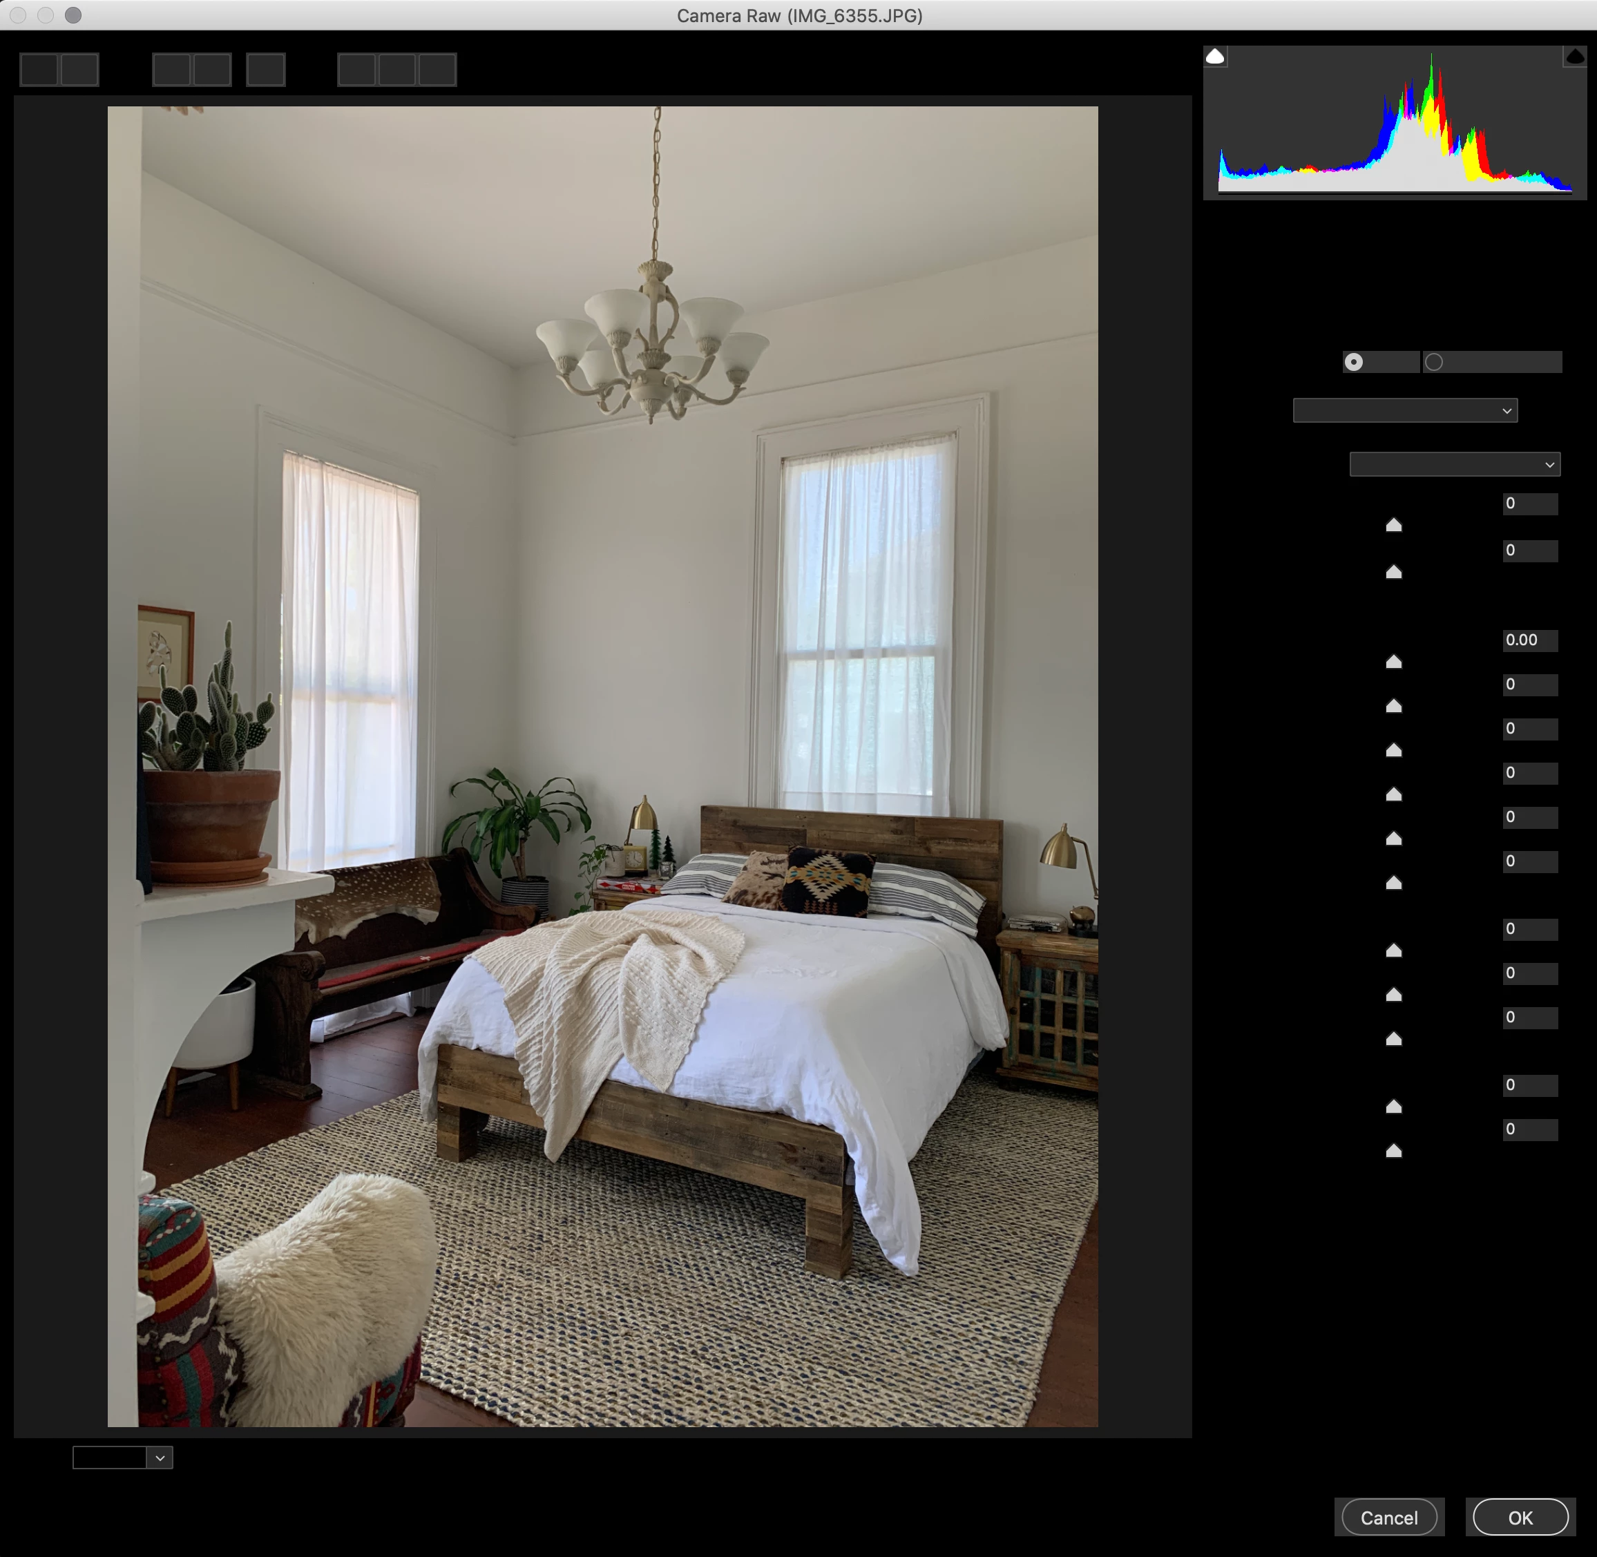
Task: Toggle the black-triangle clipping warning on histogram
Action: tap(1574, 57)
